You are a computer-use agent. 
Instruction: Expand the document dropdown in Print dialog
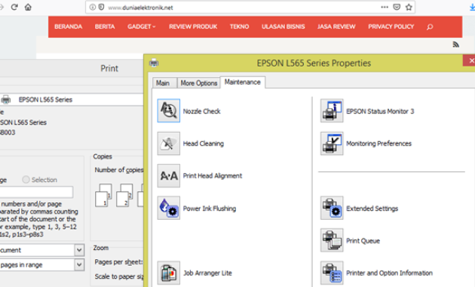click(79, 250)
